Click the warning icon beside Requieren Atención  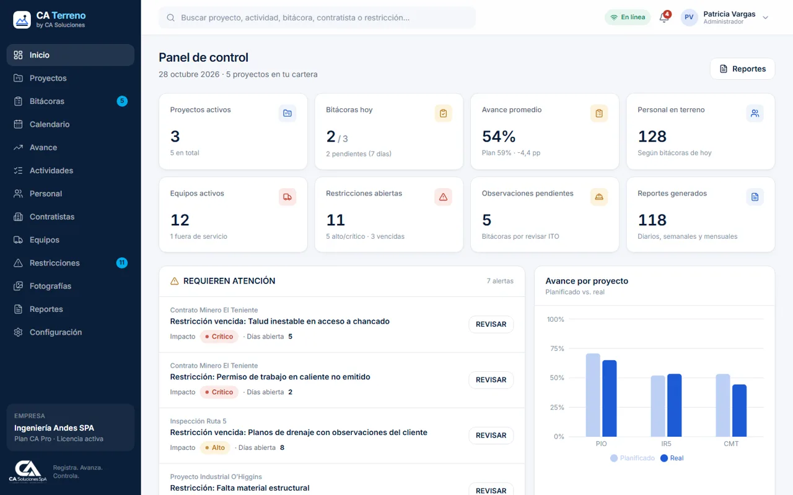pos(175,281)
